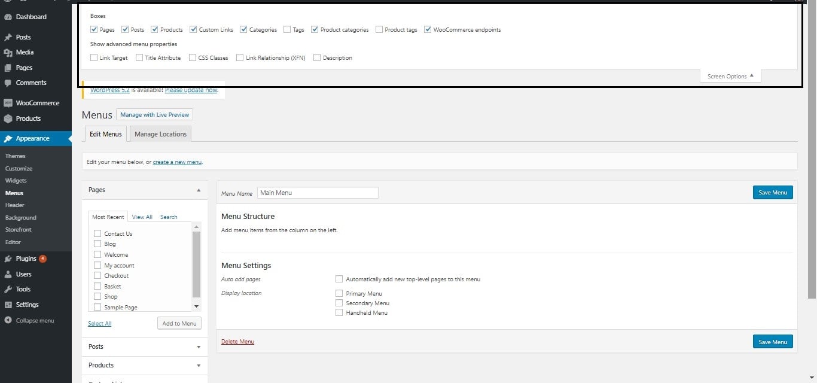
Task: Enable the Description advanced property
Action: [317, 57]
